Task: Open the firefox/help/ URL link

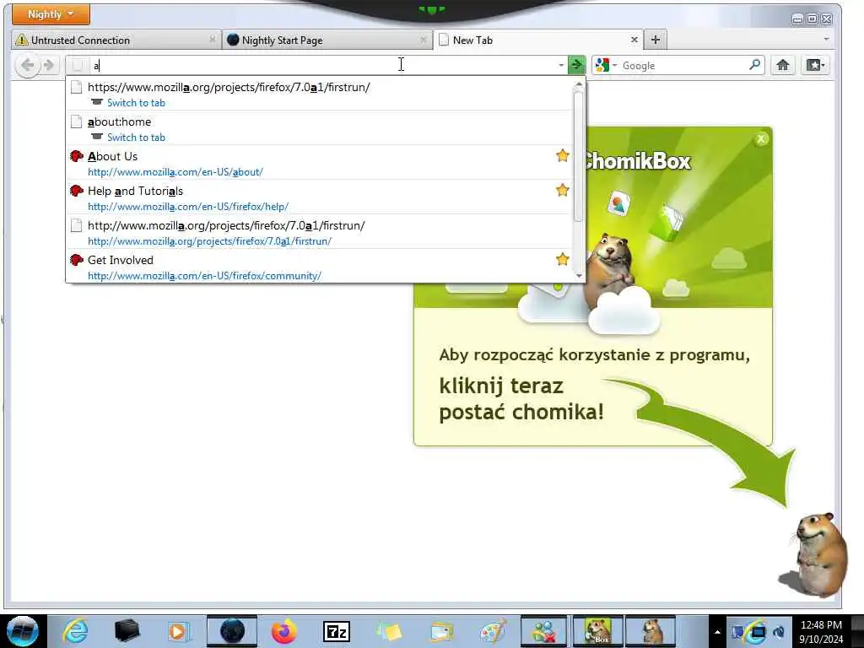Action: click(188, 208)
